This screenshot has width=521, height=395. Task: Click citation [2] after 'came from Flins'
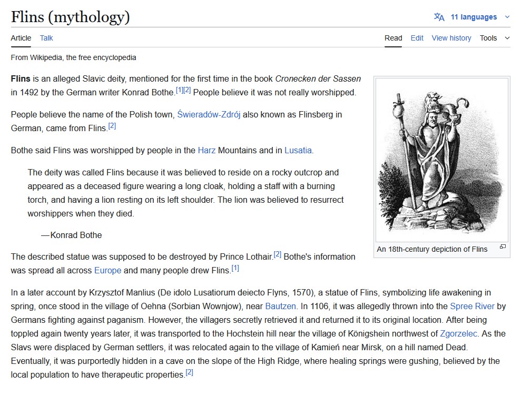112,126
